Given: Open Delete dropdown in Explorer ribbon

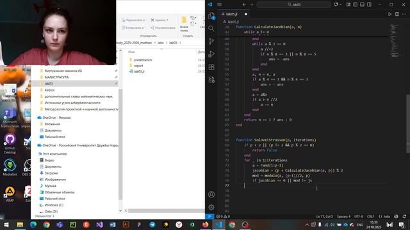Looking at the screenshot, I should 160,20.
